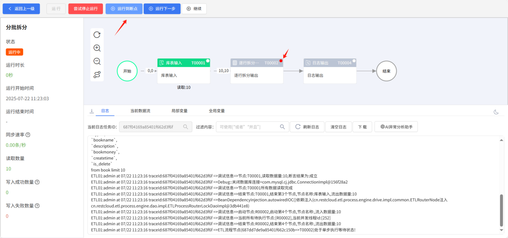
Task: Click the 0.00条/秒 rate value
Action: click(x=16, y=145)
